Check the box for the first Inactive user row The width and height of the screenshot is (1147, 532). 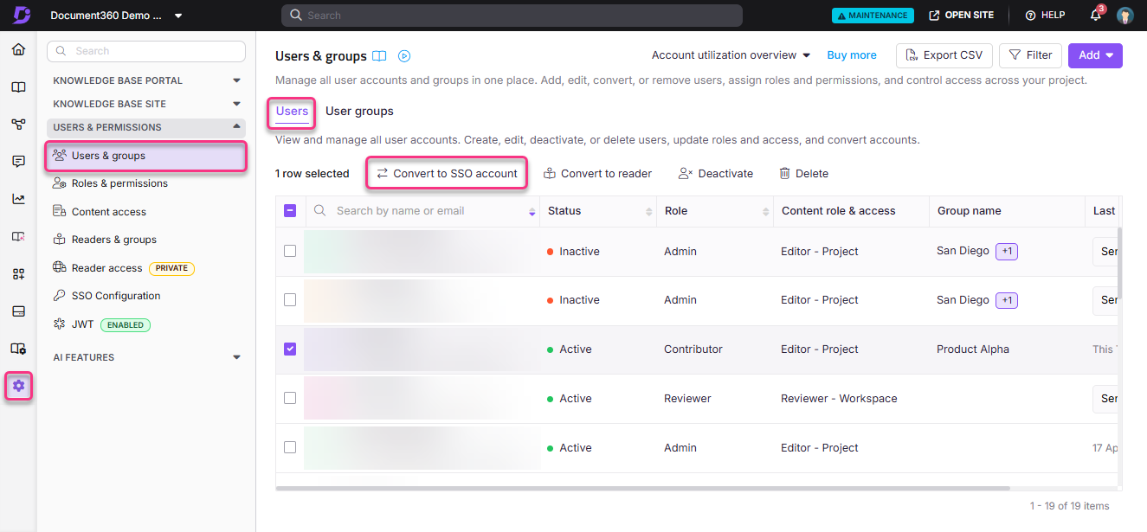pyautogui.click(x=290, y=251)
